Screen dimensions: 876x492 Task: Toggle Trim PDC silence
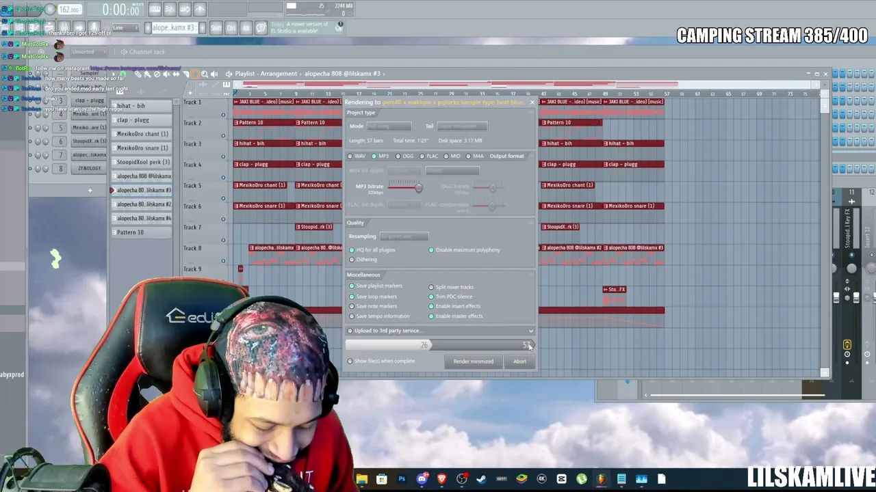pos(451,297)
